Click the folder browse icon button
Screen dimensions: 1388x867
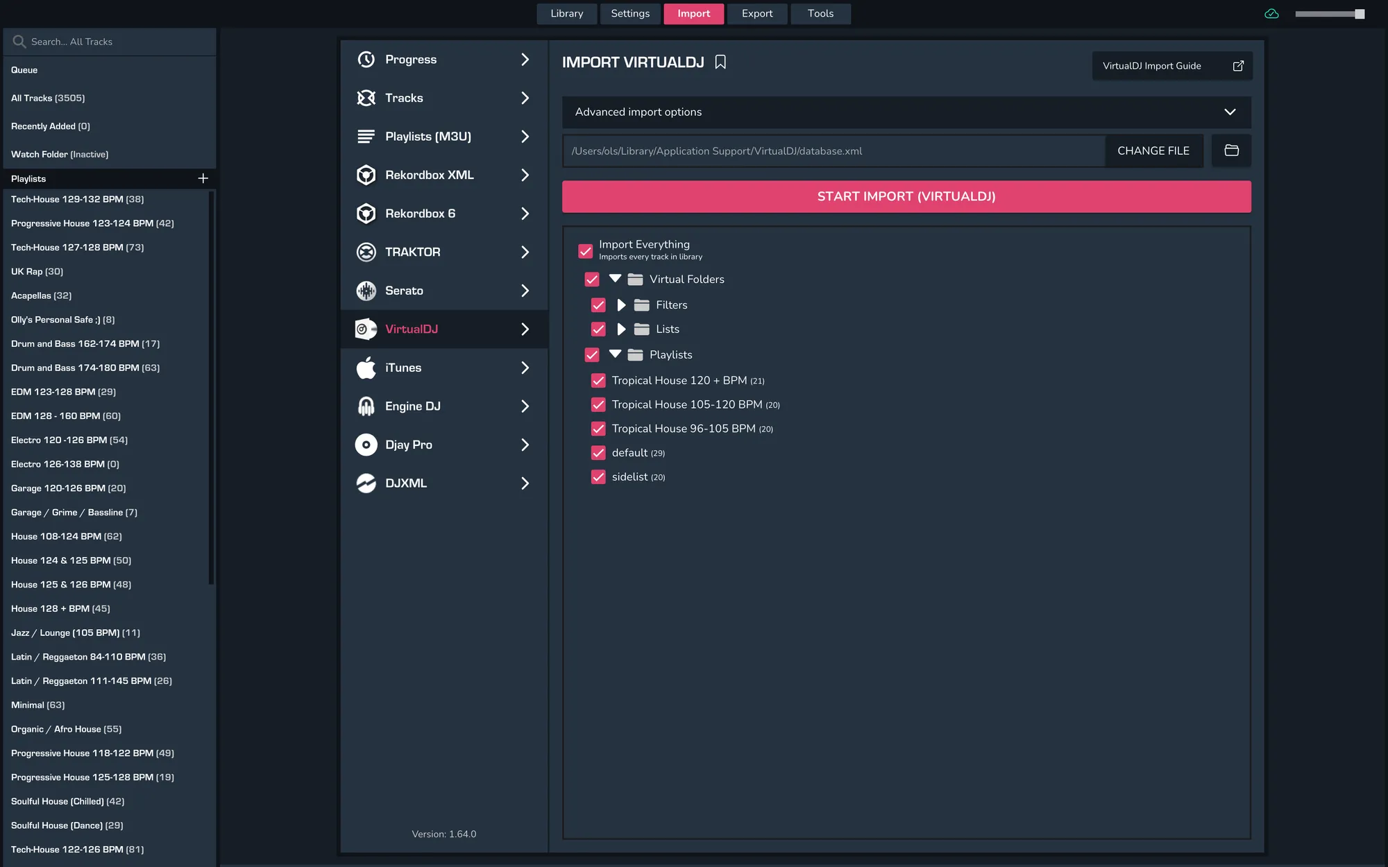pos(1231,151)
